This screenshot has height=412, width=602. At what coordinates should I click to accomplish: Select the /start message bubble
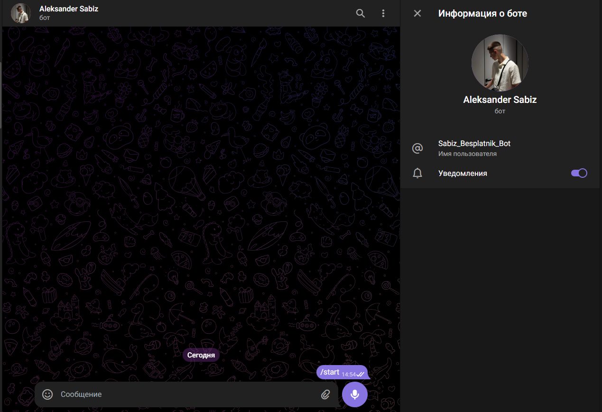pos(330,372)
